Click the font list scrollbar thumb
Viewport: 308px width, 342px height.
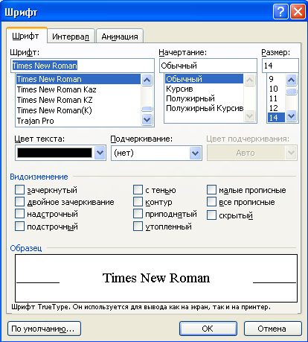pyautogui.click(x=147, y=109)
